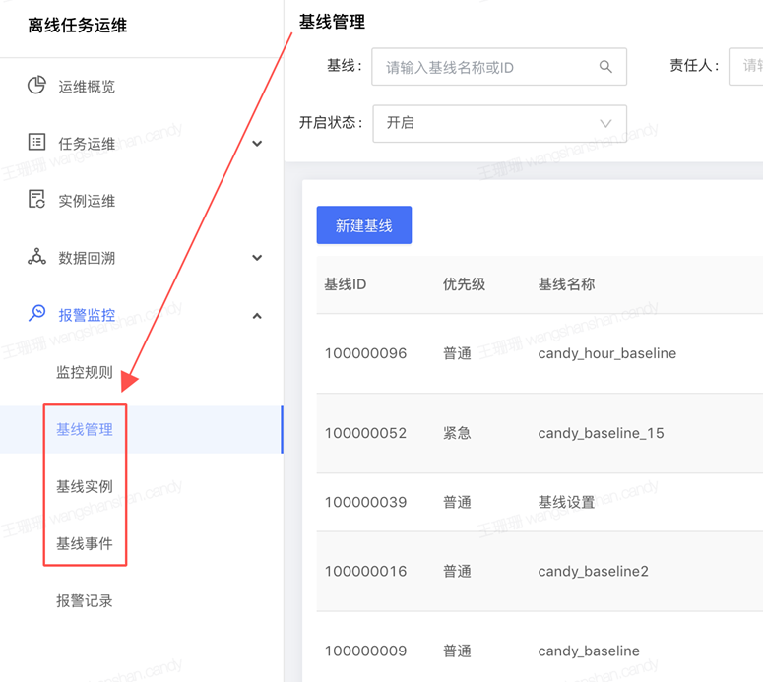Open 监控规则 in the sidebar
Image resolution: width=763 pixels, height=682 pixels.
pyautogui.click(x=85, y=373)
